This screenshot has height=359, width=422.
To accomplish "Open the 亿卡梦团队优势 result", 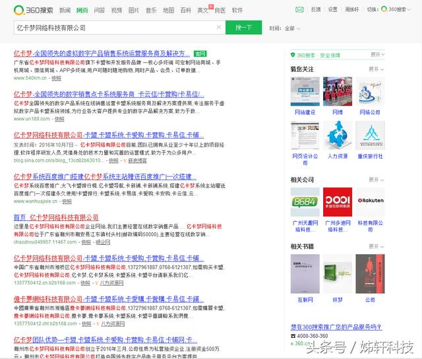I will (x=105, y=340).
